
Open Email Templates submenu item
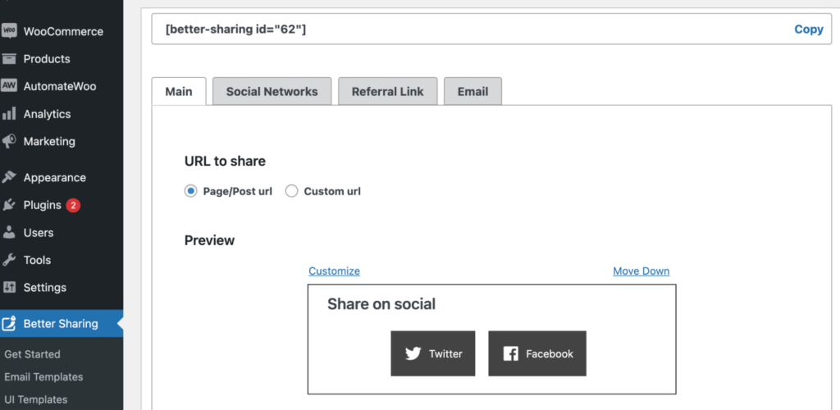(x=43, y=377)
